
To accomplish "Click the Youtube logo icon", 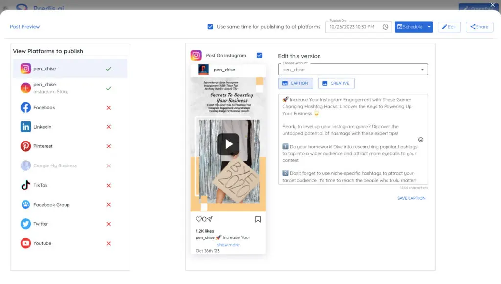I will 25,243.
